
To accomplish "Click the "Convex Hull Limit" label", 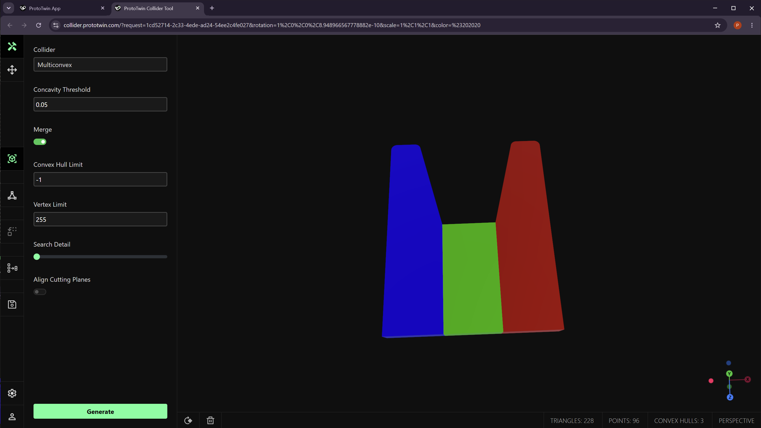I will (58, 165).
